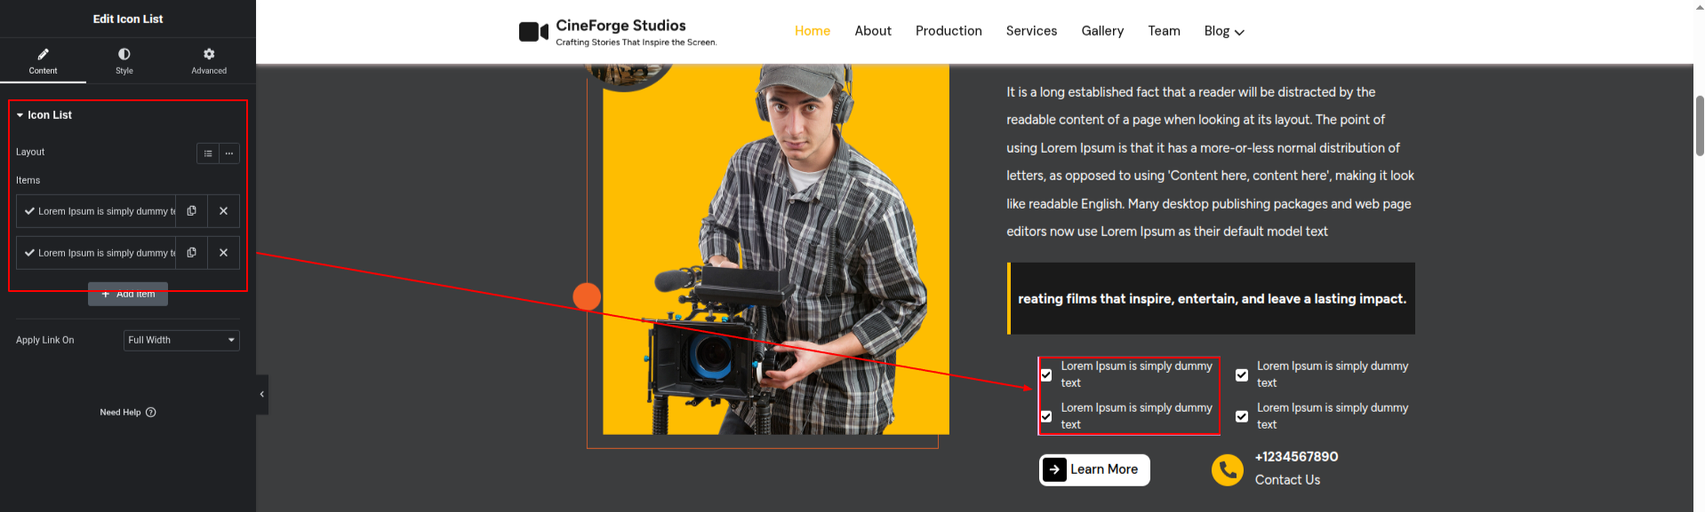Image resolution: width=1705 pixels, height=512 pixels.
Task: Duplicate the first icon list item
Action: [191, 211]
